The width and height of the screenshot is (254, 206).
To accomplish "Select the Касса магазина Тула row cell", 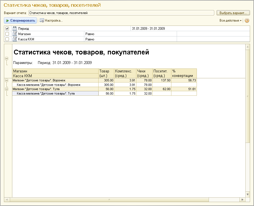I will point(55,93).
